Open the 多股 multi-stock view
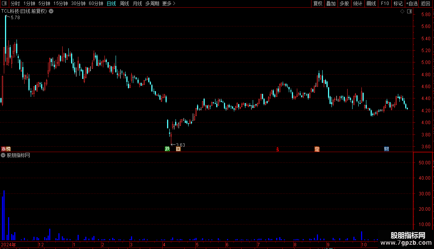Image resolution: width=434 pixels, height=249 pixels. [x=345, y=3]
